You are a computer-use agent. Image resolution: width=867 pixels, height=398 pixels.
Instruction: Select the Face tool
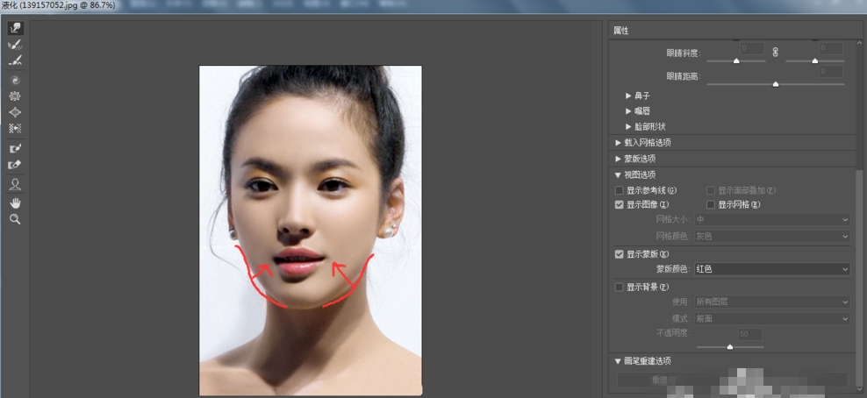coord(15,185)
